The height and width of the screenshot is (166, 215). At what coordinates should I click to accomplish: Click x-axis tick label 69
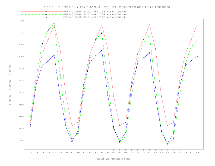point(167,152)
